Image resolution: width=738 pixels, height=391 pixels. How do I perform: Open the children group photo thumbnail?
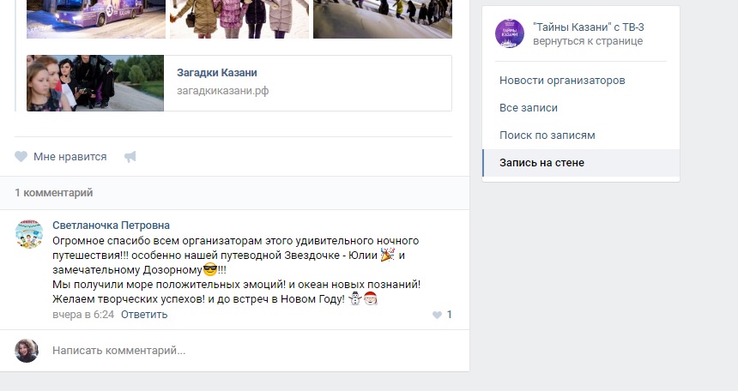click(239, 19)
